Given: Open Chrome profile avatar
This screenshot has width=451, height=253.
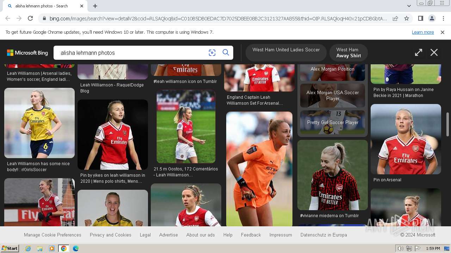Looking at the screenshot, I should point(432,18).
